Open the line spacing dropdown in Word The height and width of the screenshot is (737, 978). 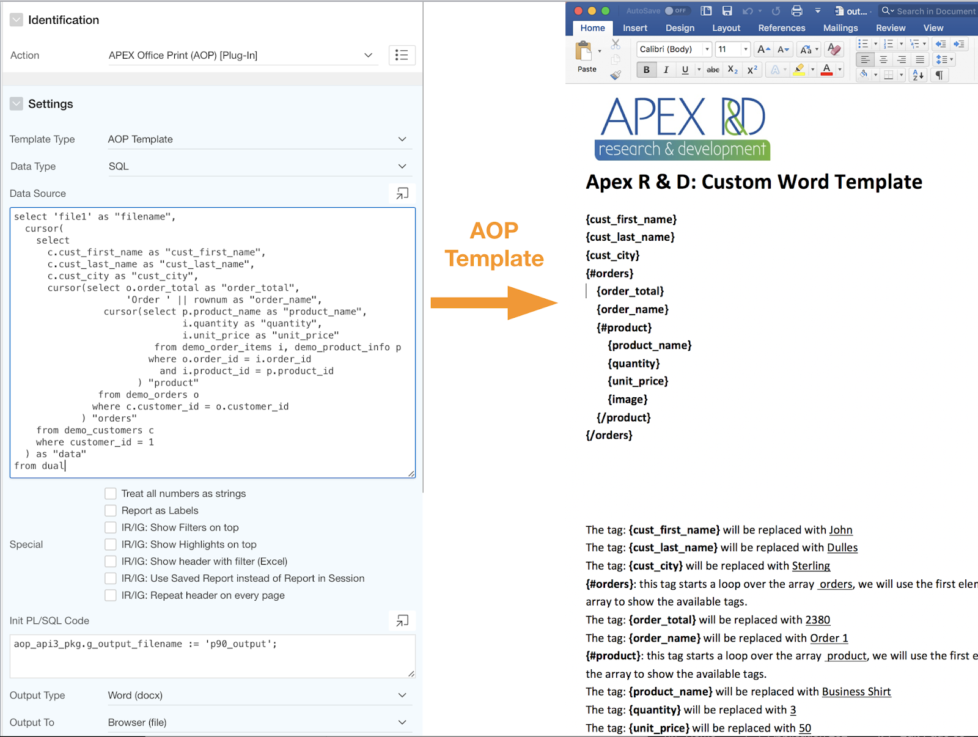(945, 59)
